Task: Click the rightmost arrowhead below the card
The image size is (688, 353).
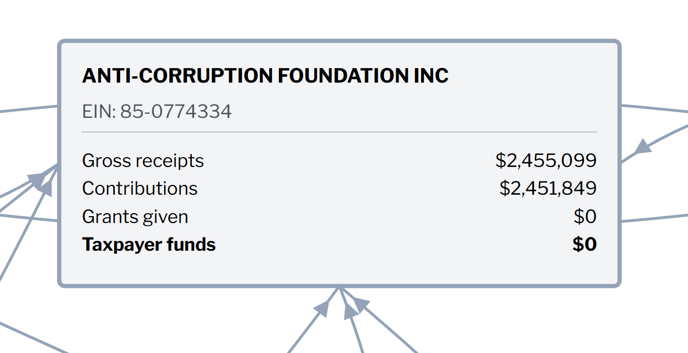Action: (x=360, y=304)
